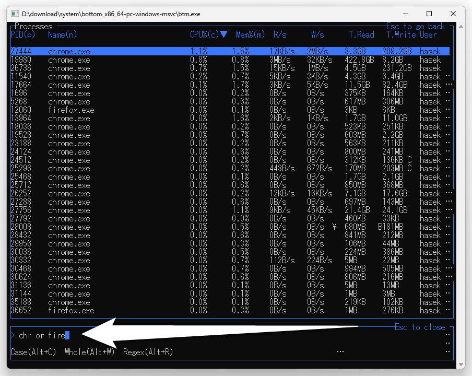Sort by CPU%(c) column header
The height and width of the screenshot is (376, 472).
pyautogui.click(x=204, y=34)
